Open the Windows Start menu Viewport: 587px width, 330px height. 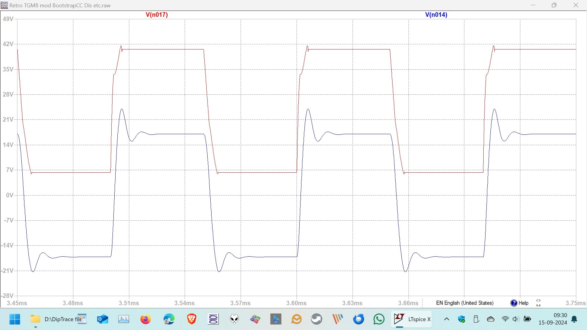(15, 319)
